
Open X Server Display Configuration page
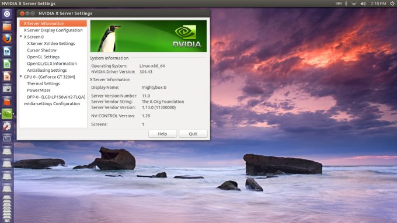pyautogui.click(x=53, y=30)
